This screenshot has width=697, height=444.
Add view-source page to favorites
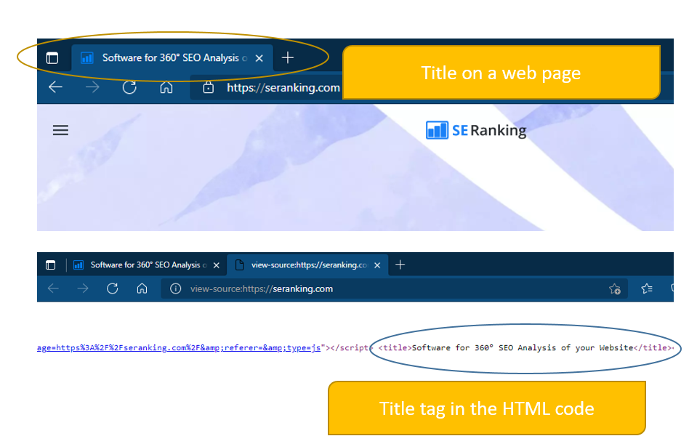(615, 289)
